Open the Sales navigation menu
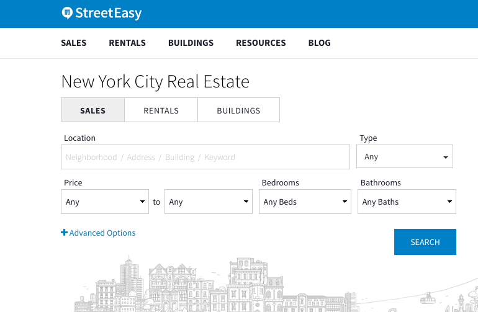478x312 pixels. [x=74, y=43]
